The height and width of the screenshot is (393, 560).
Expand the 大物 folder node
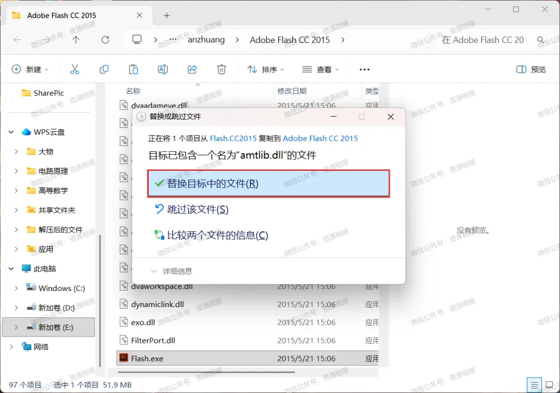[x=16, y=152]
